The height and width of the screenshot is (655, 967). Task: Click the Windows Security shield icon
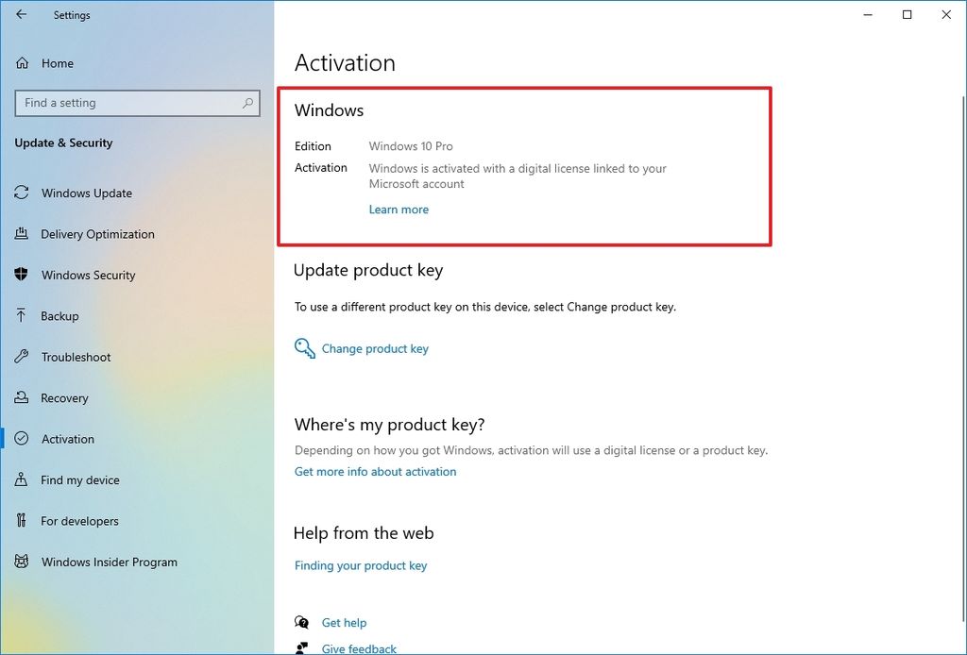click(22, 275)
